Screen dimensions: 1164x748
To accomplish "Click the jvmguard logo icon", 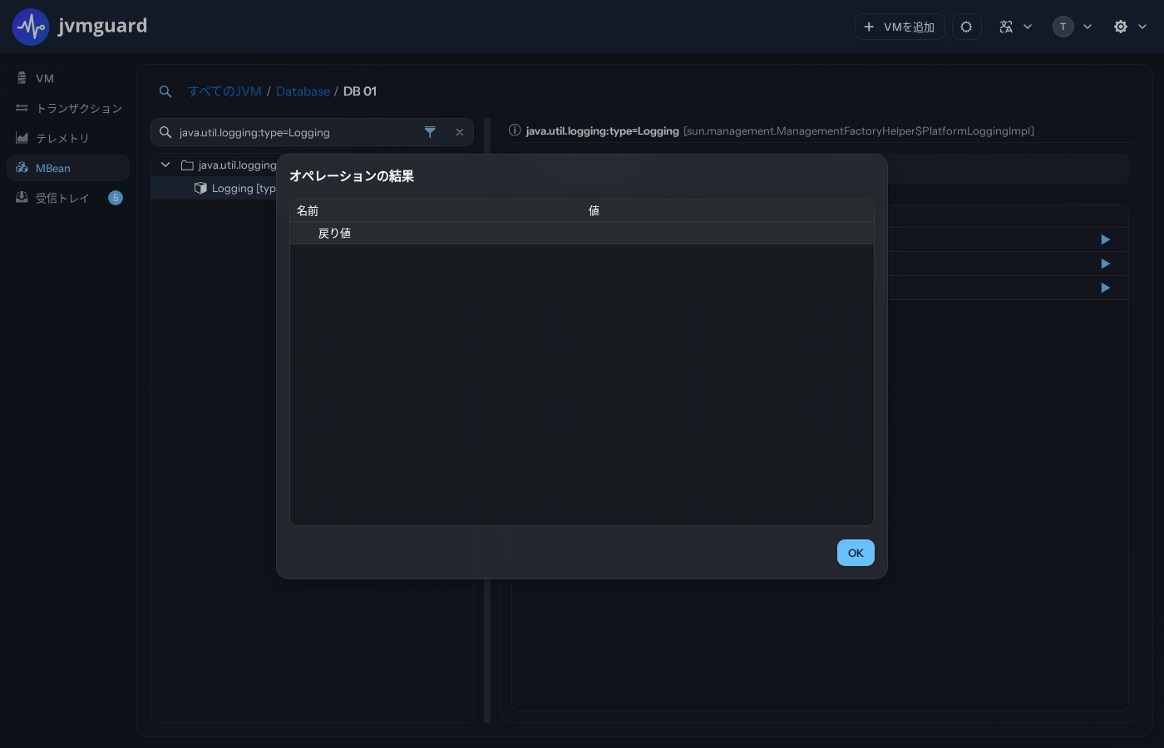I will tap(31, 27).
